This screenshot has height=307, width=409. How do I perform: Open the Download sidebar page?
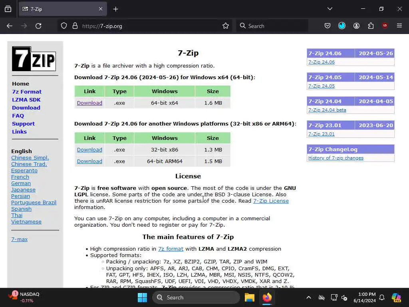click(x=26, y=108)
